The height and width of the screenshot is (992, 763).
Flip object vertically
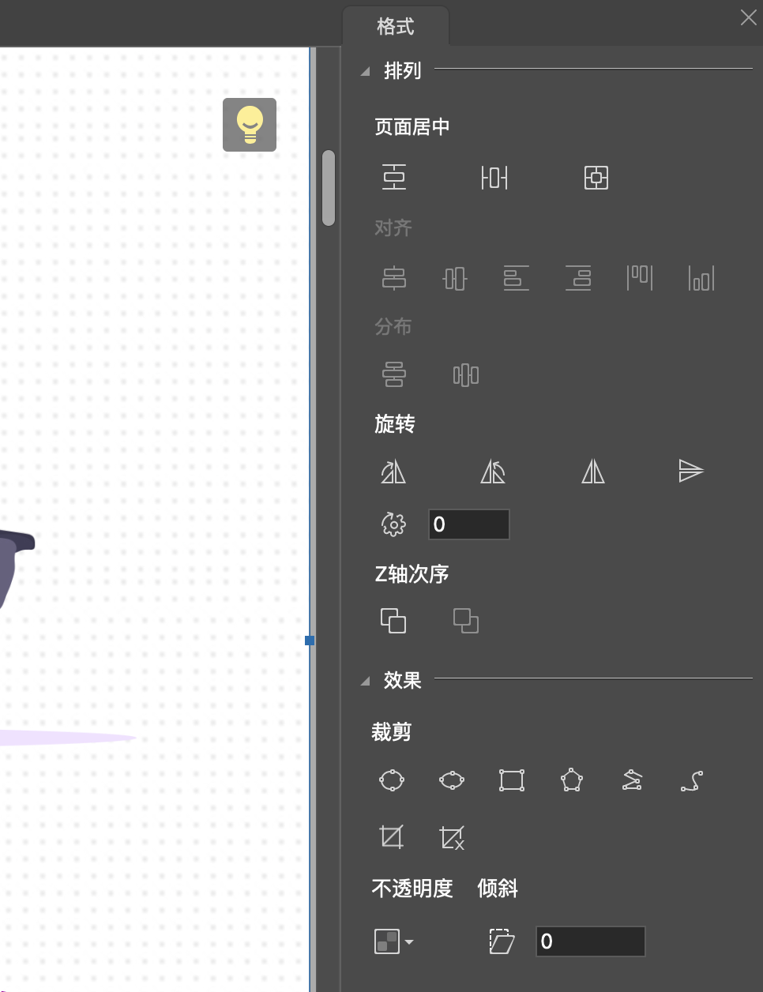tap(691, 472)
